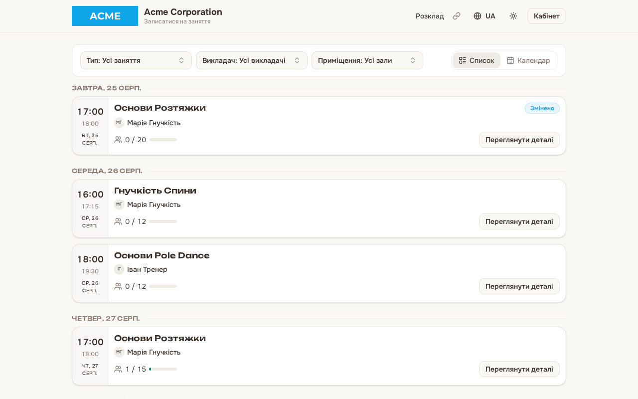Click occupancy bar on Основи Pole Dance card
This screenshot has height=399, width=638.
pos(163,286)
